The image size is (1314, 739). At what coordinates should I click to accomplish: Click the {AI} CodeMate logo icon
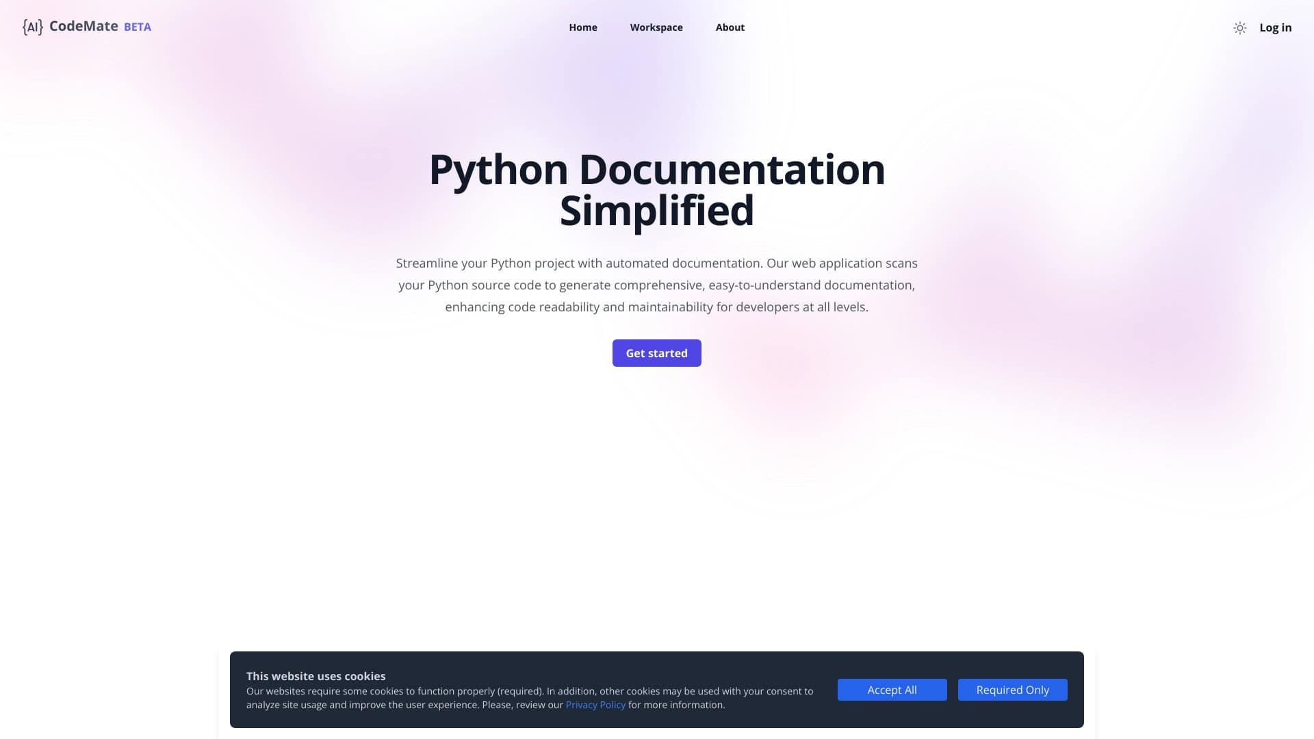[32, 27]
